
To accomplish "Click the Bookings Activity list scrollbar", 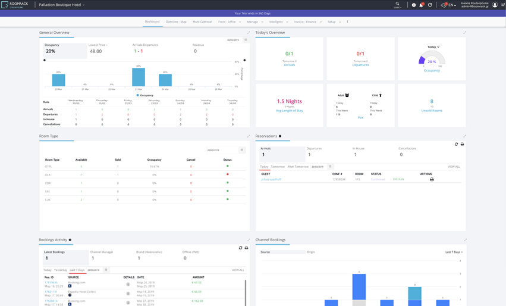I will 245,292.
